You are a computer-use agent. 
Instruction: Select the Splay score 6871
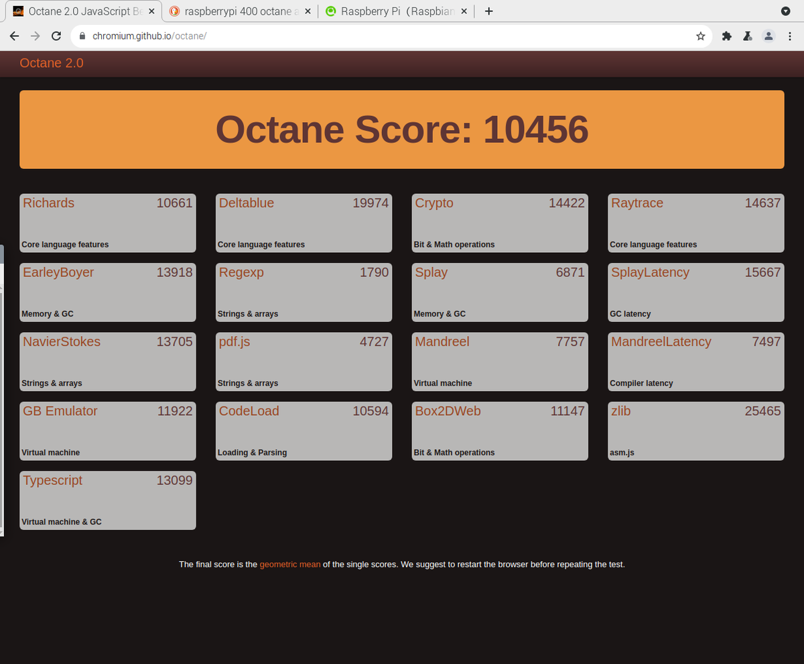coord(570,272)
